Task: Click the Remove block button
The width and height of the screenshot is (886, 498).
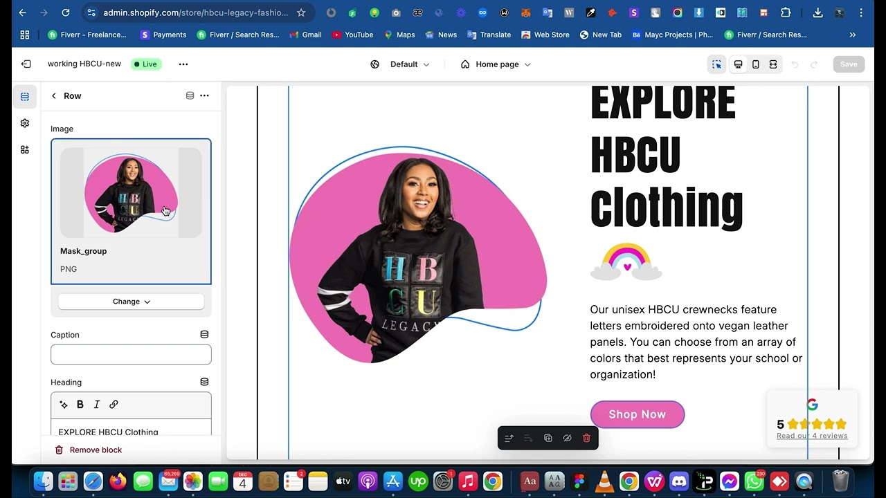Action: (x=89, y=450)
